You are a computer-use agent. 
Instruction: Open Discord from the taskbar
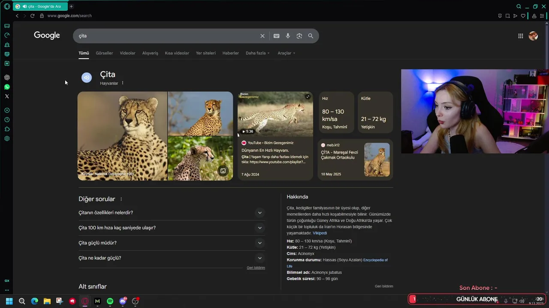(x=123, y=301)
